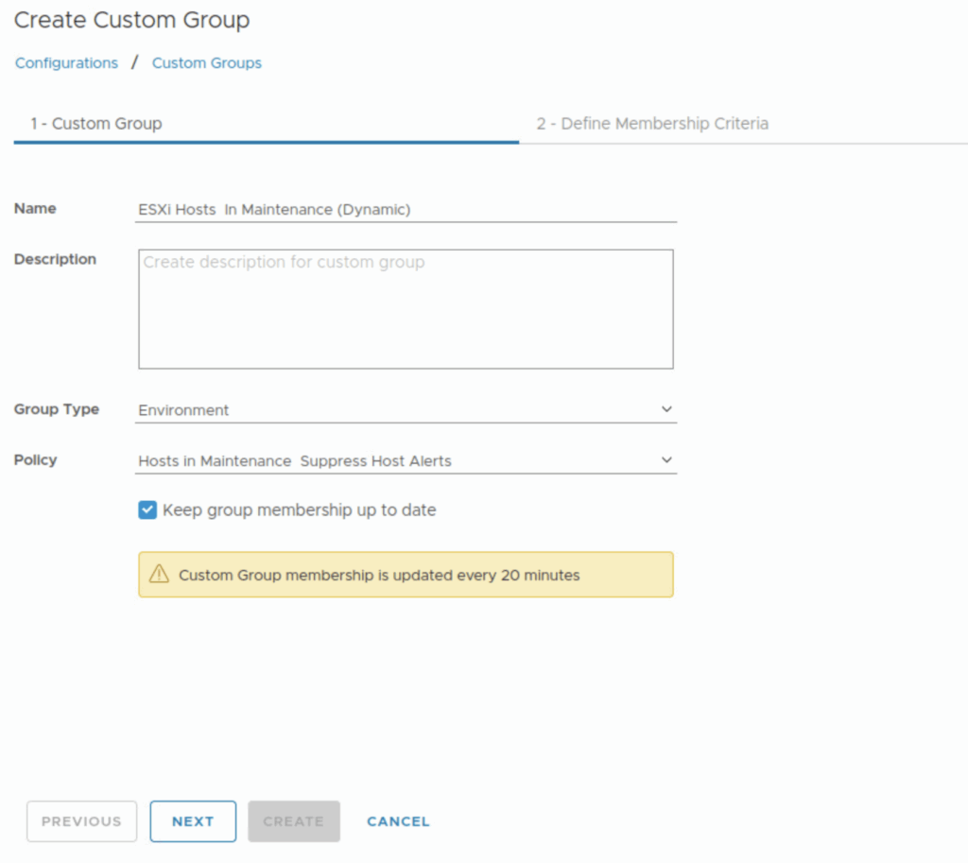Open the Configurations breadcrumb link
Viewport: 968px width, 863px height.
click(x=66, y=63)
